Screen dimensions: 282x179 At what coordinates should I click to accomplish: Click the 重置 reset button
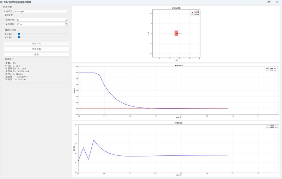[36, 55]
